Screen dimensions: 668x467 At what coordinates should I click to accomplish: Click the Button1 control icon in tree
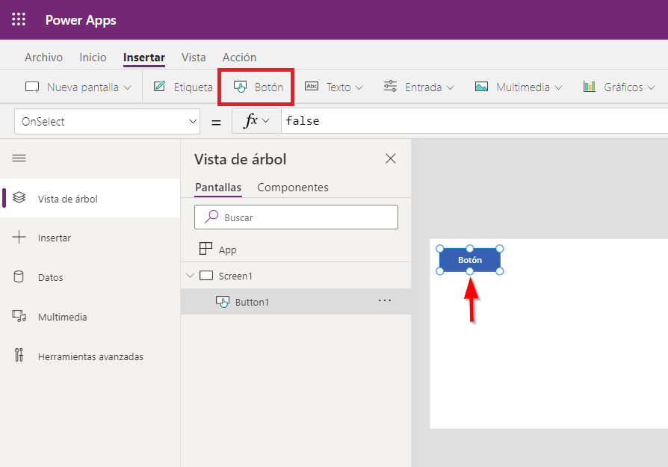pos(223,302)
